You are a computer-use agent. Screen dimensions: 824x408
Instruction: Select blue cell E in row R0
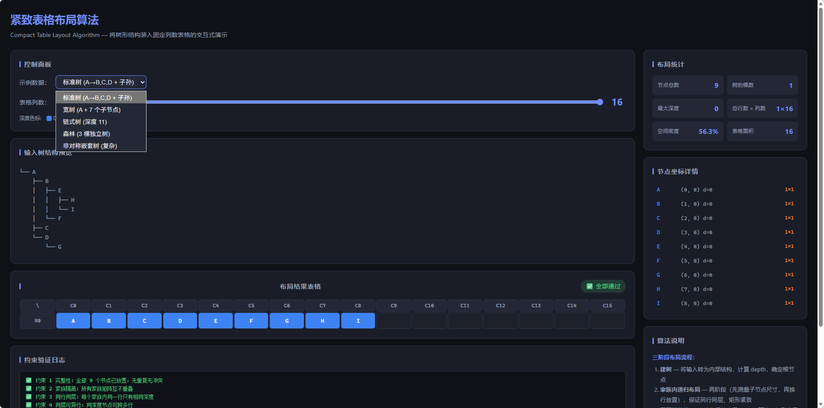pyautogui.click(x=215, y=321)
